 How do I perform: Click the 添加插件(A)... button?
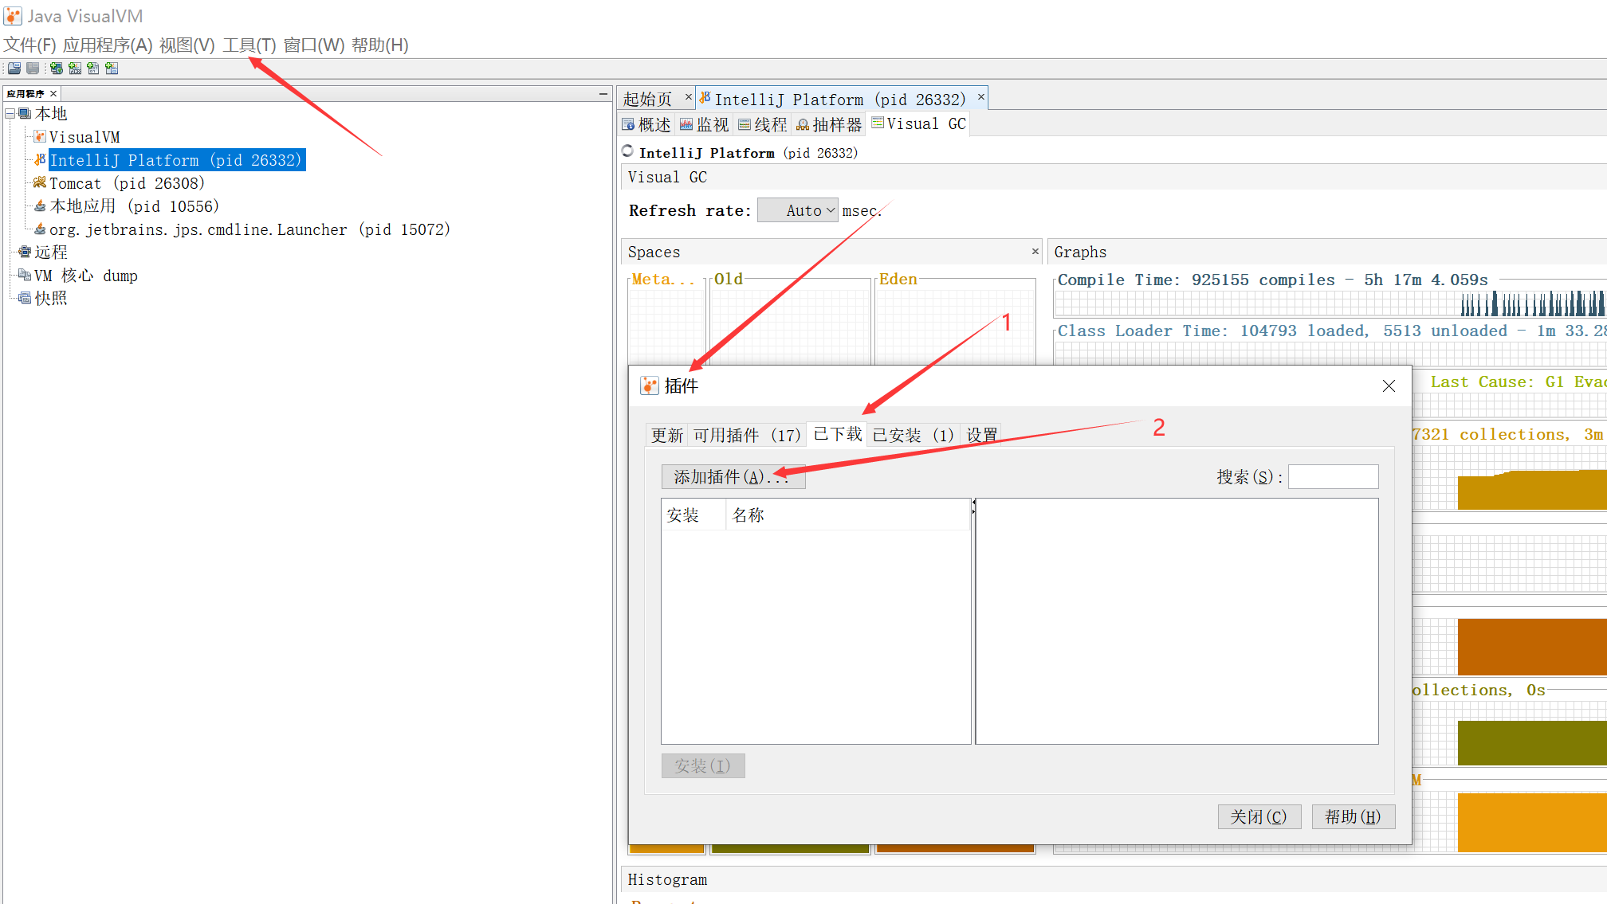point(733,477)
